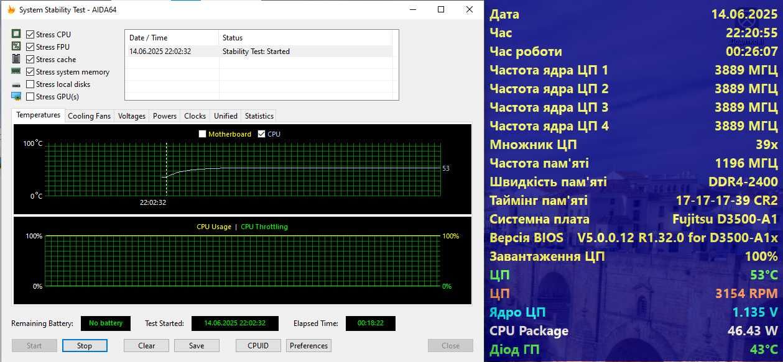Click the 14.06.2025 22:02:32 log entry
This screenshot has height=362, width=783.
coord(160,52)
